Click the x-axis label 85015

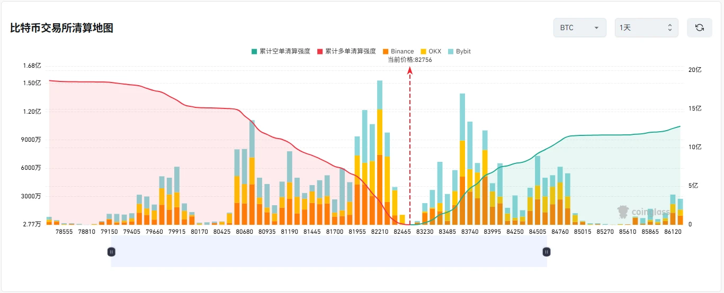pyautogui.click(x=583, y=232)
